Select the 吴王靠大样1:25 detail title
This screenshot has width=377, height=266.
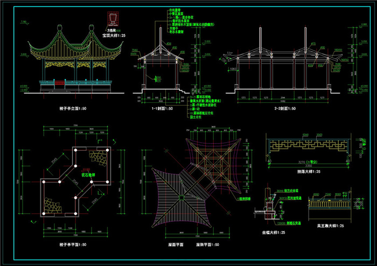tap(330, 226)
